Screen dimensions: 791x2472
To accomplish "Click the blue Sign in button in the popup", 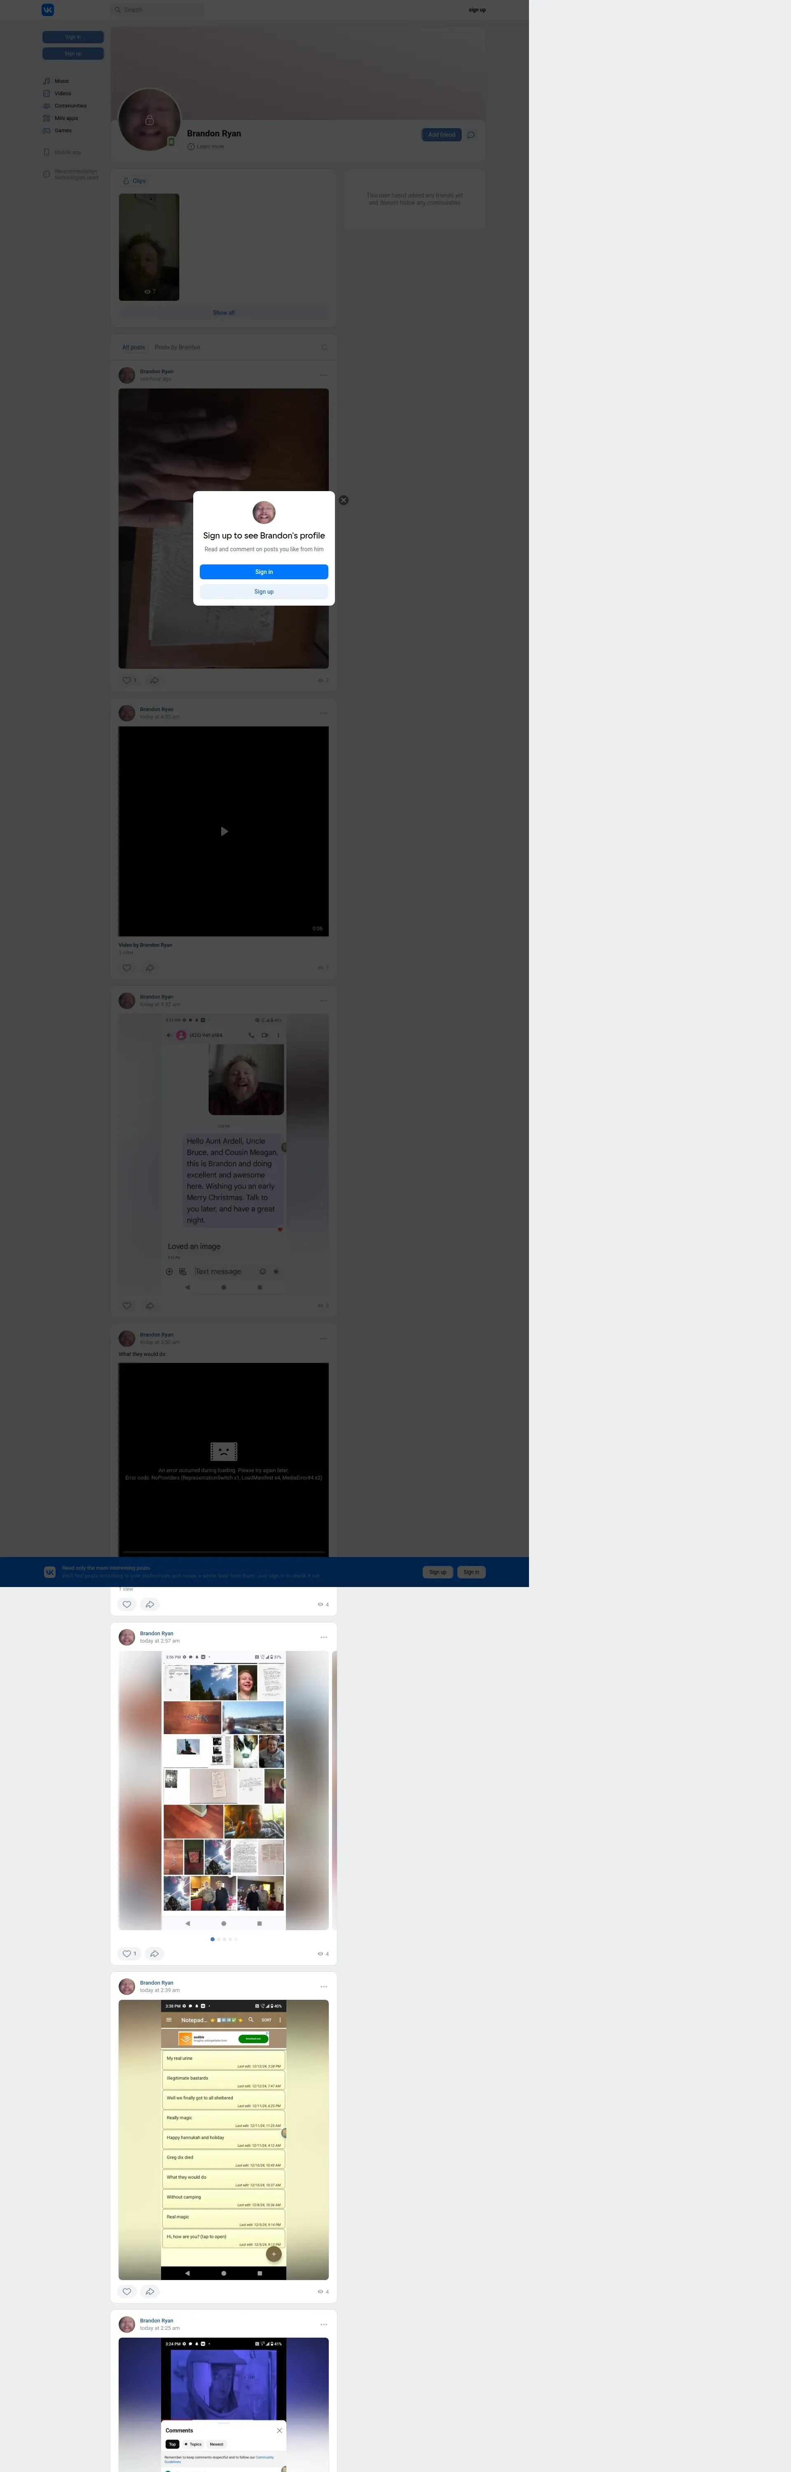I will pyautogui.click(x=264, y=572).
